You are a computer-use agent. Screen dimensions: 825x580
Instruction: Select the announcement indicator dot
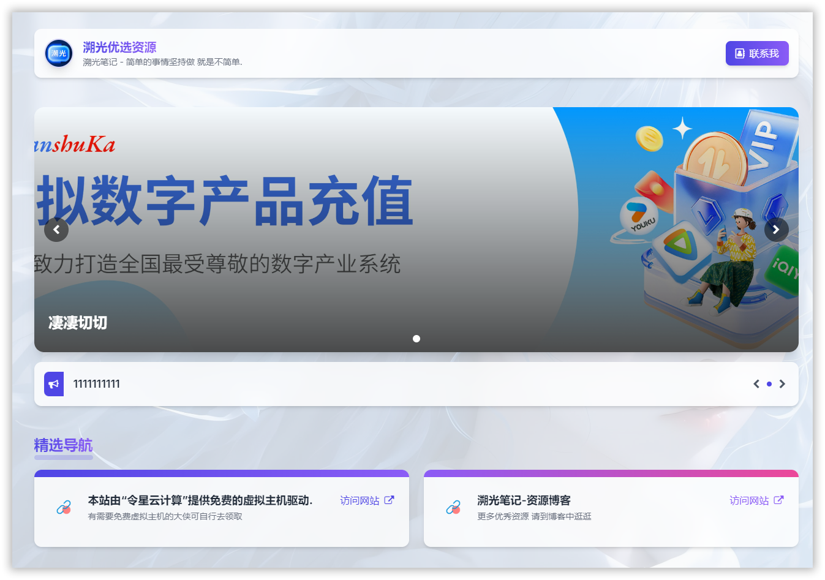[769, 384]
